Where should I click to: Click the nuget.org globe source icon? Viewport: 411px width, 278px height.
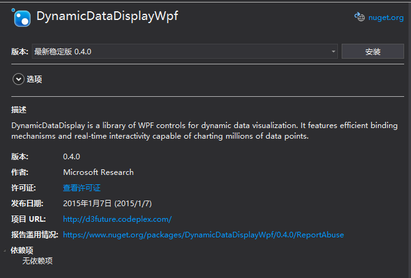359,17
